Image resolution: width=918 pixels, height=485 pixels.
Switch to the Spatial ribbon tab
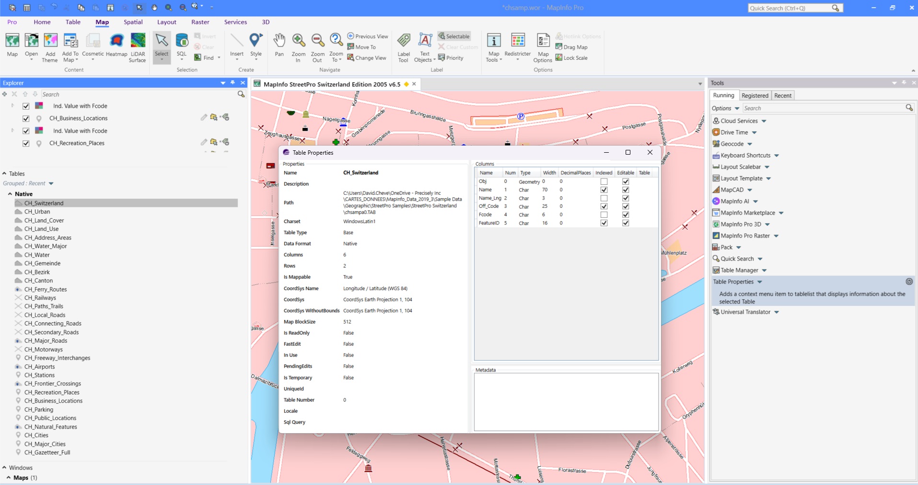(x=133, y=22)
